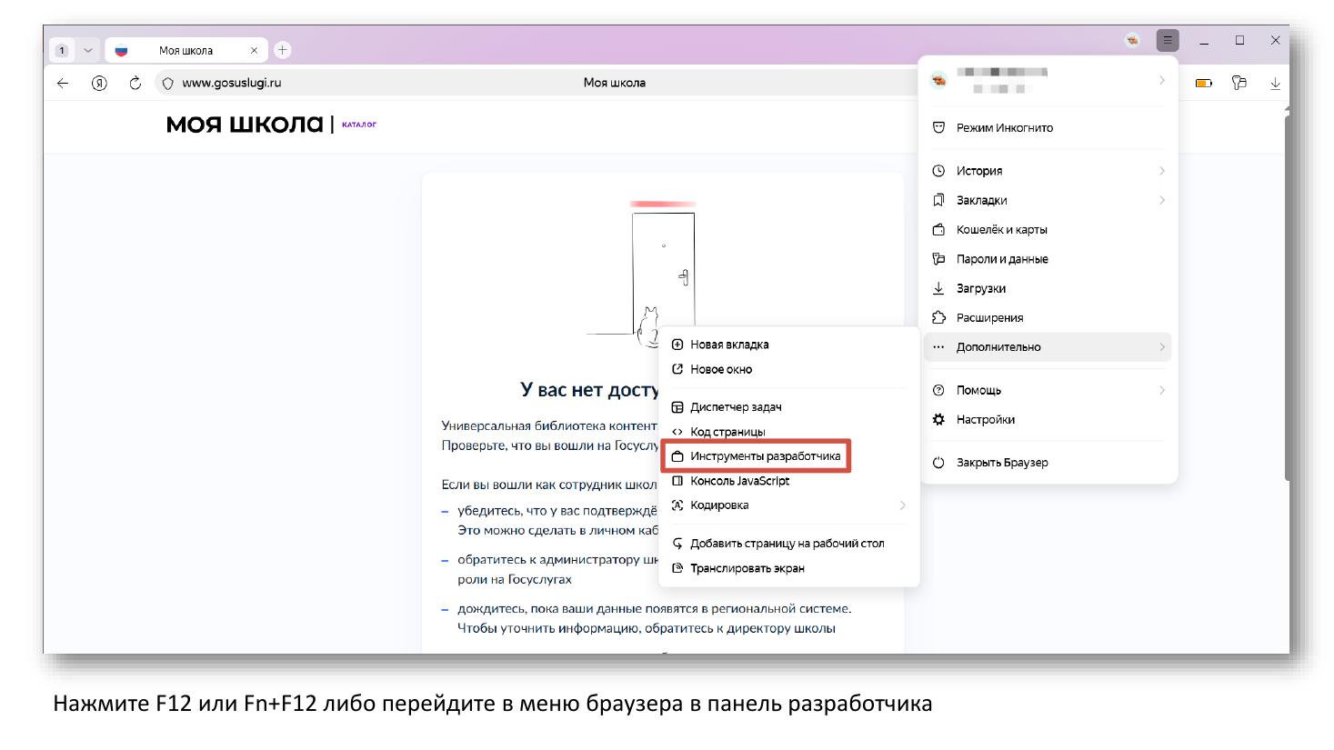Expand the Дополнительно submenu

click(1048, 347)
